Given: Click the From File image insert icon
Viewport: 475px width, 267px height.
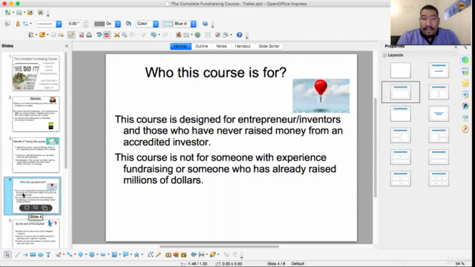Looking at the screenshot, I should tap(176, 255).
